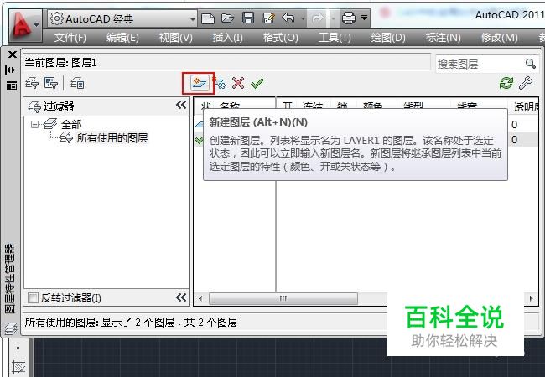545x377 pixels.
Task: Click the Redo arrow
Action: coord(318,18)
